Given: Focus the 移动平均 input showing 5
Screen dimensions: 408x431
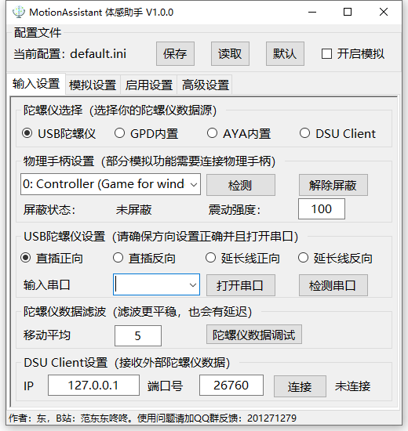Looking at the screenshot, I should (138, 335).
